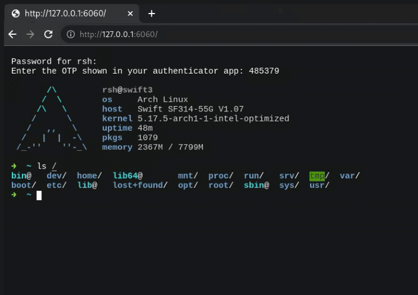Click 'home/' directory entry
Image resolution: width=418 pixels, height=295 pixels.
[89, 176]
